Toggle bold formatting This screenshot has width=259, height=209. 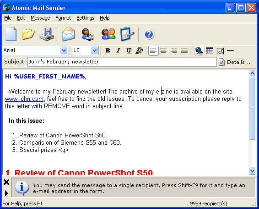click(x=108, y=51)
